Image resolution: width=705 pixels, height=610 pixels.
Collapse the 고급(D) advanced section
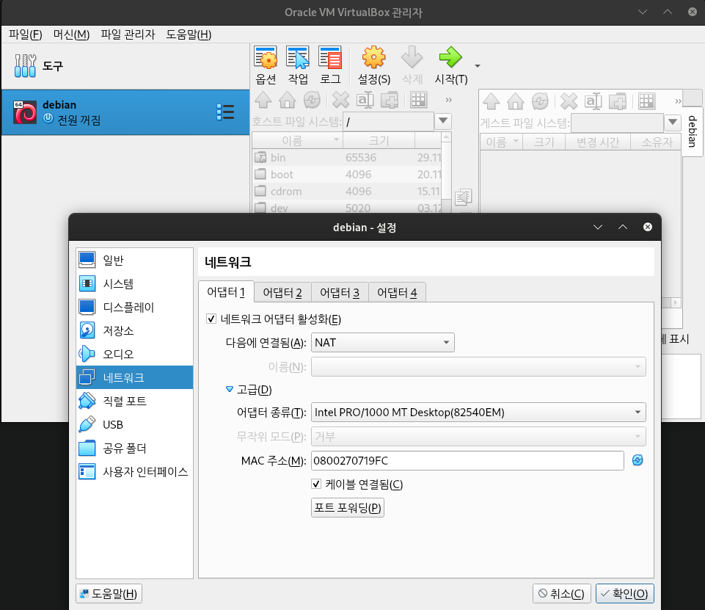230,389
